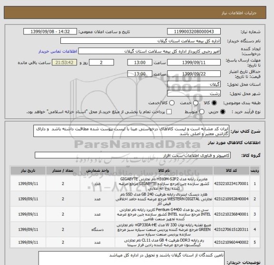
Task: Click the announcement date field 1399/09/08 - 14:32
Action: click(50, 32)
